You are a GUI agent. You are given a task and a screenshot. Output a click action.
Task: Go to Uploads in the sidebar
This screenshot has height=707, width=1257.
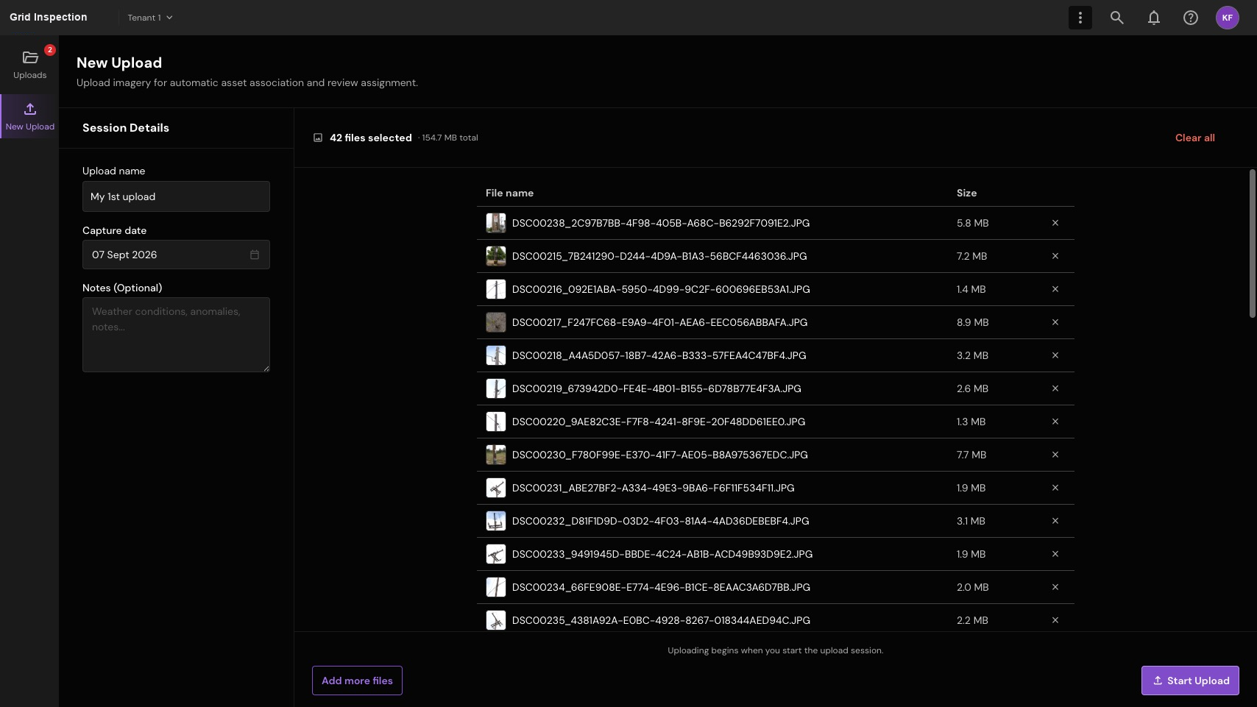pos(29,65)
